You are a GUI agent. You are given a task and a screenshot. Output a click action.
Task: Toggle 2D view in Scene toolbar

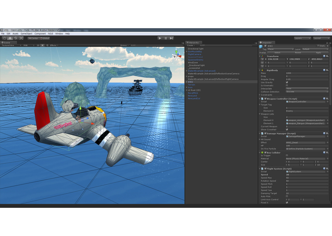point(38,45)
